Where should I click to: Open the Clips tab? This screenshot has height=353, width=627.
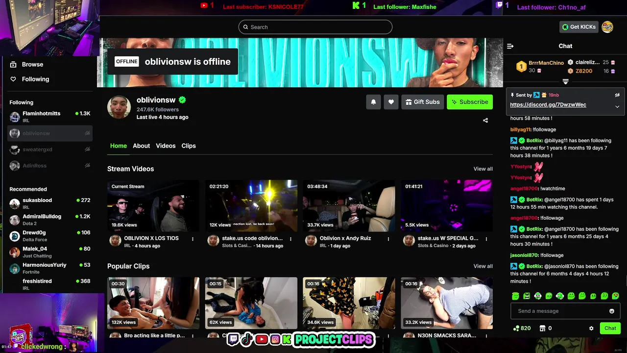189,146
